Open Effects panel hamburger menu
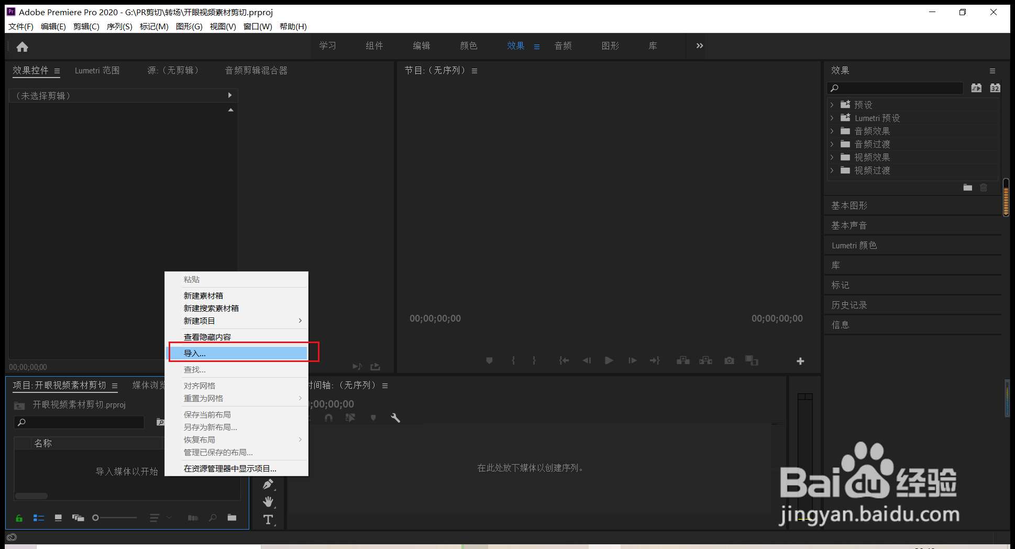The image size is (1015, 549). click(992, 71)
